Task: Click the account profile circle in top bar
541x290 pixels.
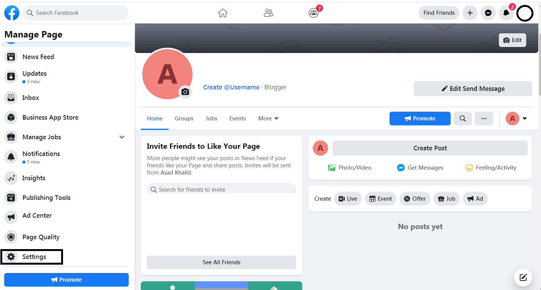Action: 525,14
